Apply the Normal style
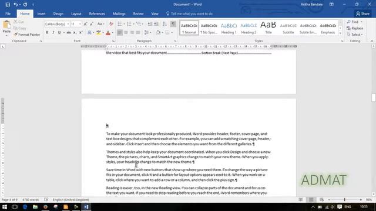The image size is (376, 211). [x=189, y=28]
